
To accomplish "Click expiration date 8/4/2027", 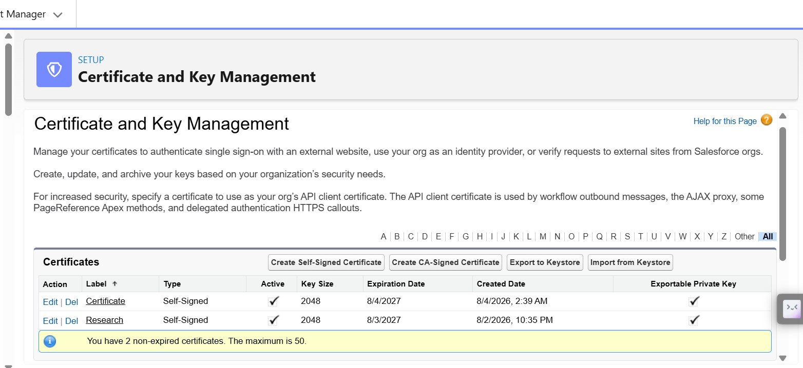I will (x=384, y=301).
